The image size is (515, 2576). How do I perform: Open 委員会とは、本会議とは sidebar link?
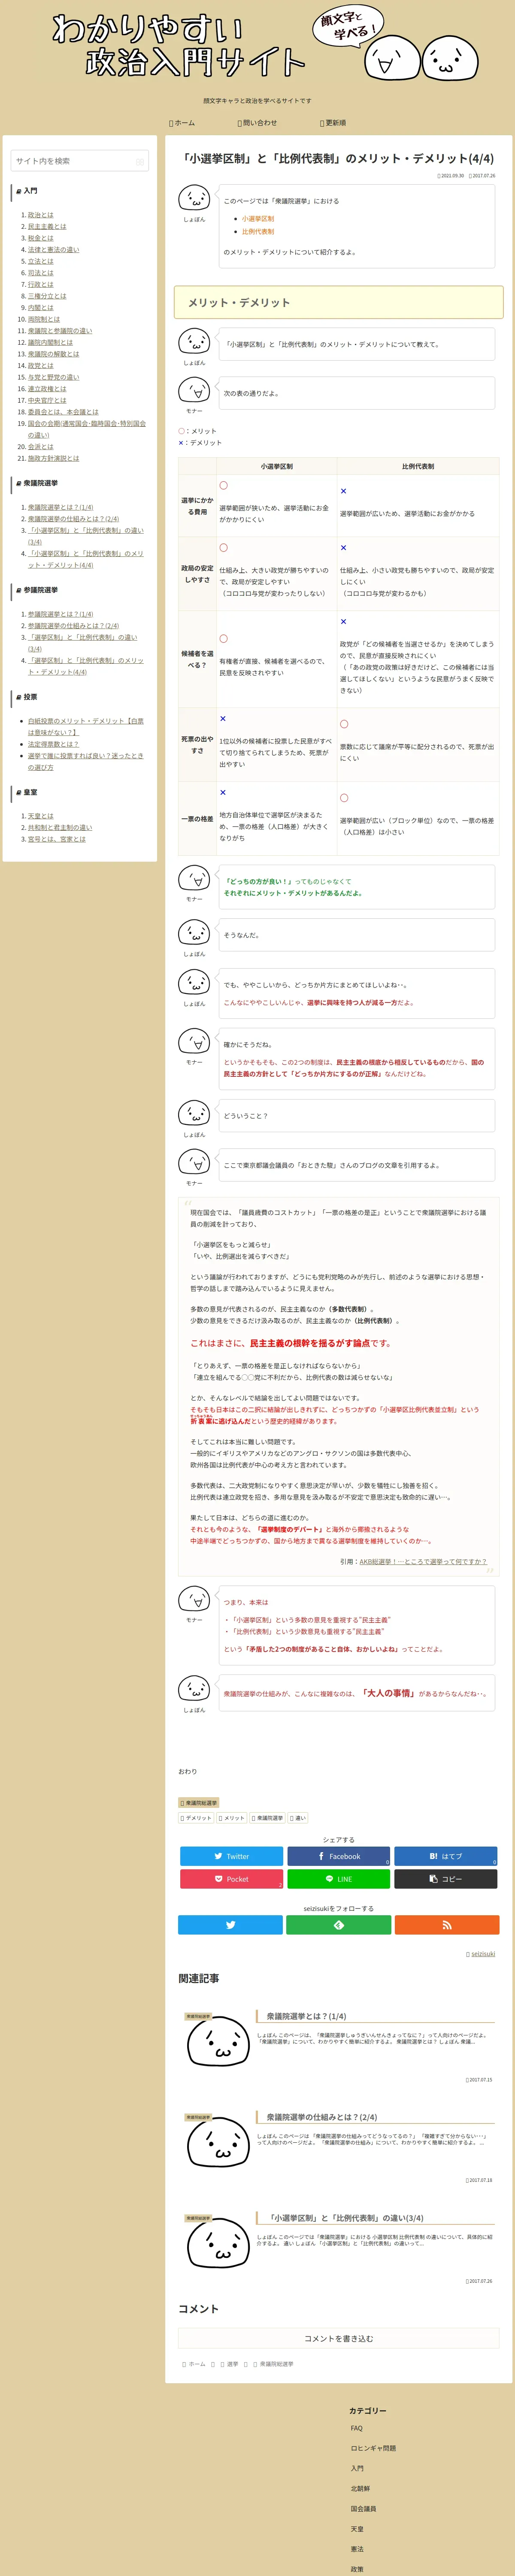coord(63,412)
